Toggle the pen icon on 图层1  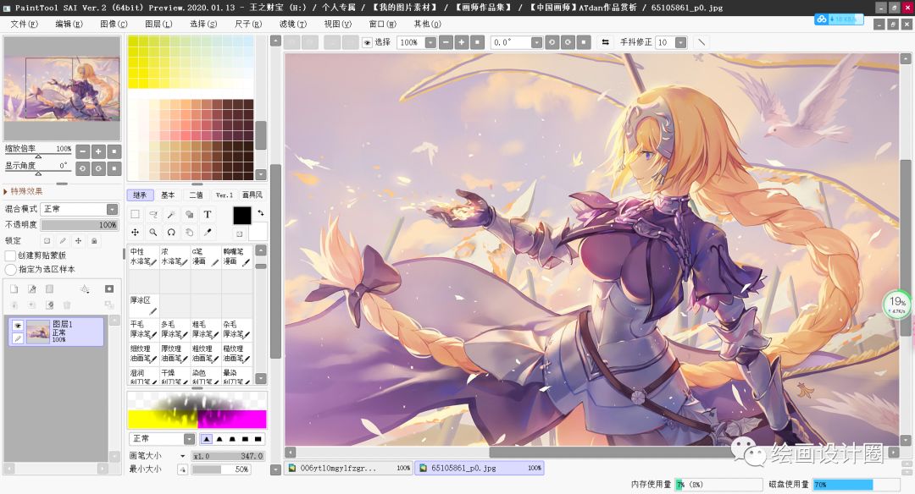pos(18,338)
